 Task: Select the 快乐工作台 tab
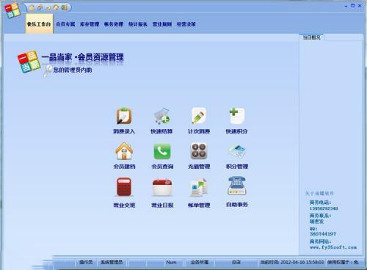click(x=39, y=24)
